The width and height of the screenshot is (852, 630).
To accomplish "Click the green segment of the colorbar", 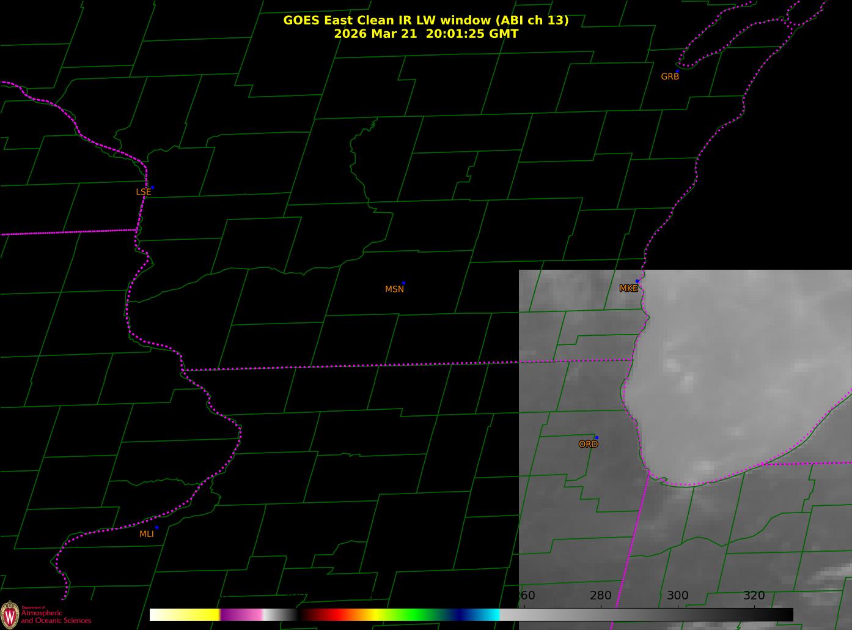I will coord(416,614).
